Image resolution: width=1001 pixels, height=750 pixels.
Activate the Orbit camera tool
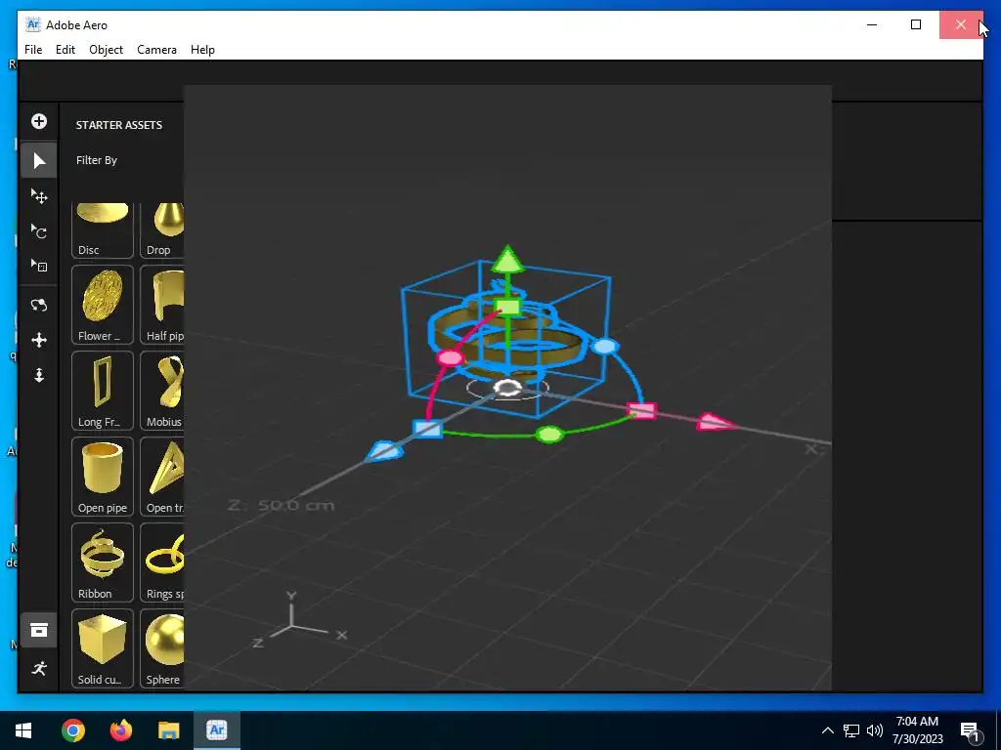[39, 305]
